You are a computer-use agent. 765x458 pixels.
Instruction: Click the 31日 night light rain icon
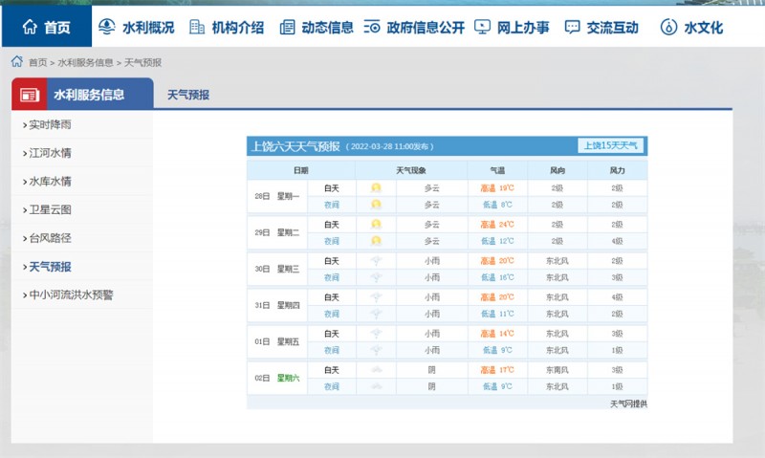coord(376,314)
